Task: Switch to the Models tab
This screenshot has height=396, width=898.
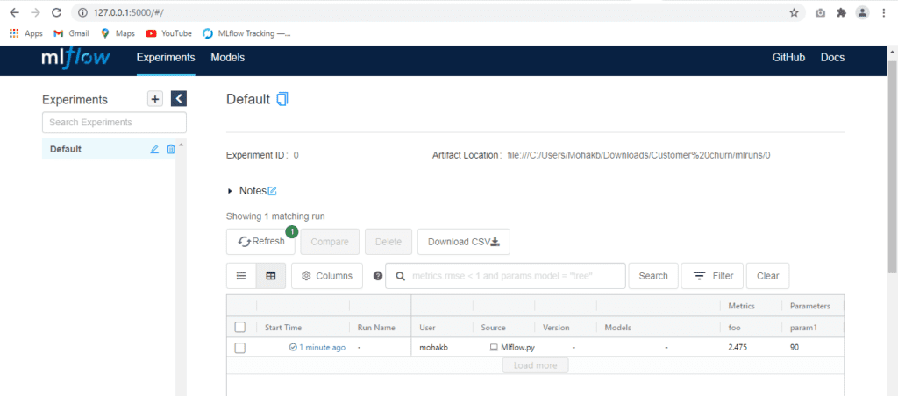Action: 227,58
